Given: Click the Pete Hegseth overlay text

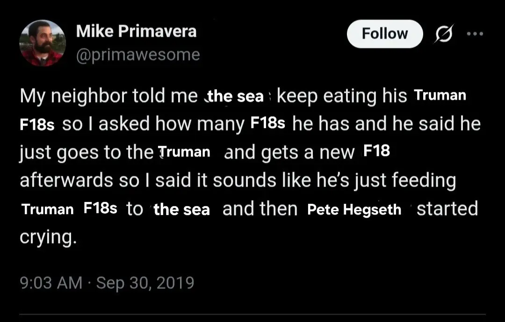Looking at the screenshot, I should tap(354, 210).
